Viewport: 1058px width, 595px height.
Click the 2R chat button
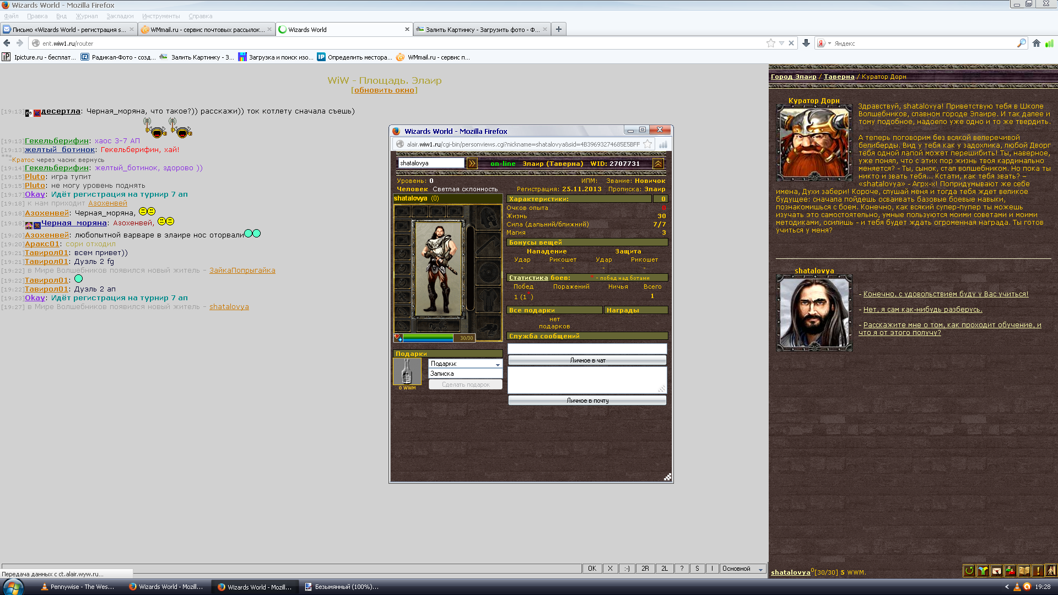click(x=645, y=569)
